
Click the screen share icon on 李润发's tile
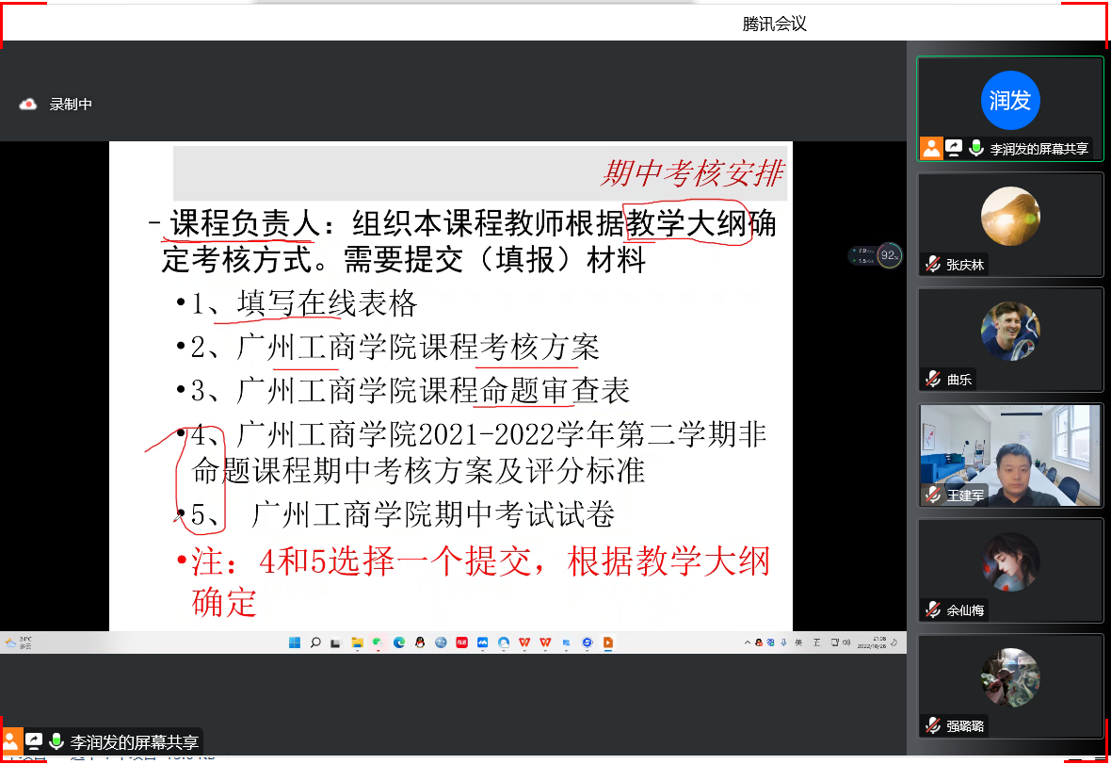(x=954, y=148)
